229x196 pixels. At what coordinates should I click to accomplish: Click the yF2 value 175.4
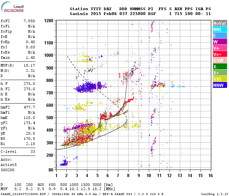(29, 123)
